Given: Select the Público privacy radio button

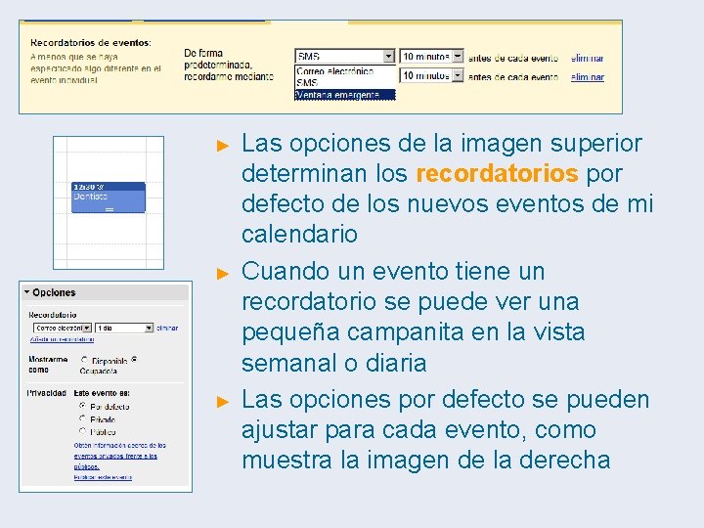Looking at the screenshot, I should (x=82, y=431).
